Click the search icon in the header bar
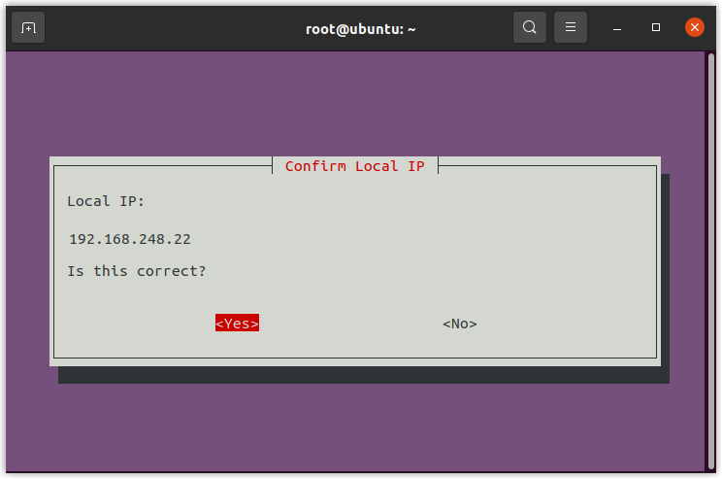This screenshot has height=479, width=722. (530, 27)
